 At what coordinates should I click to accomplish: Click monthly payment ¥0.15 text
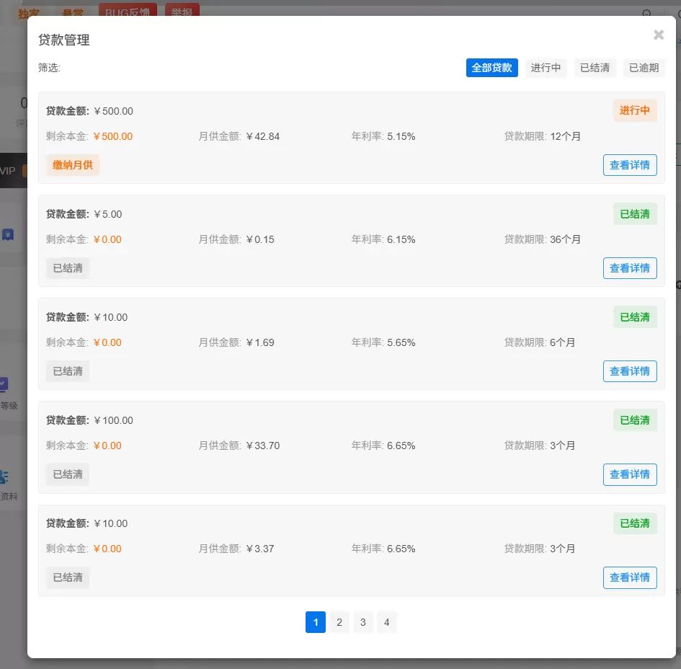coord(260,239)
